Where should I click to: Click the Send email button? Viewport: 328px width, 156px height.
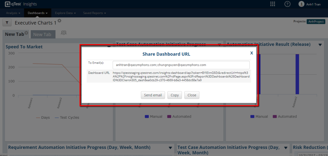point(153,95)
